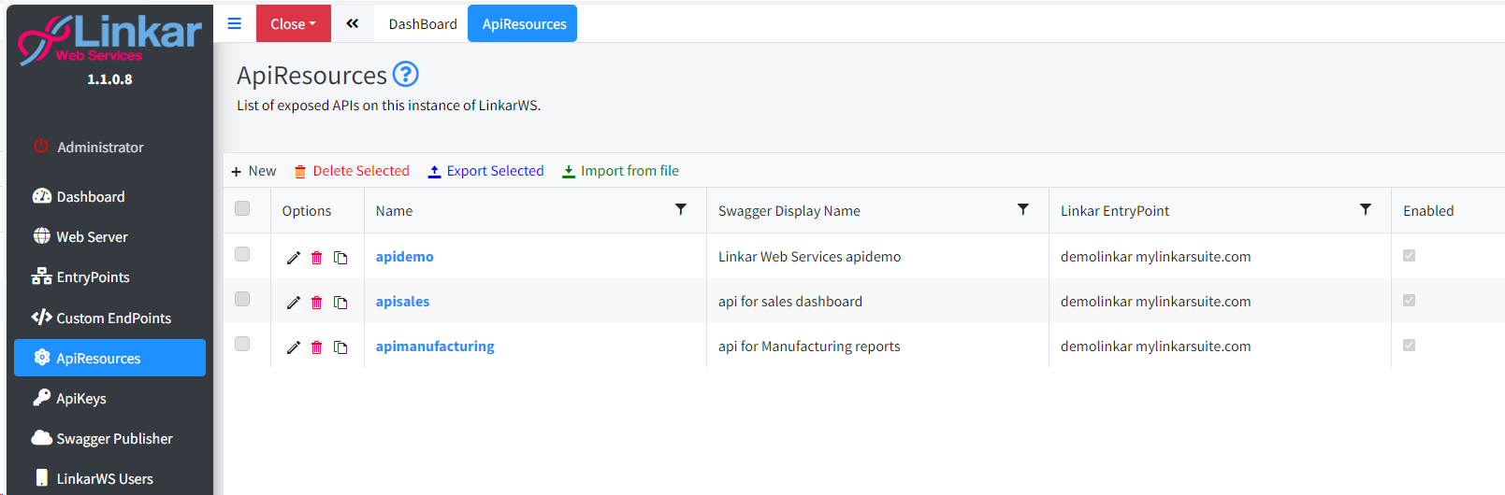Switch to the DashBoard tab
This screenshot has width=1505, height=495.
(423, 24)
